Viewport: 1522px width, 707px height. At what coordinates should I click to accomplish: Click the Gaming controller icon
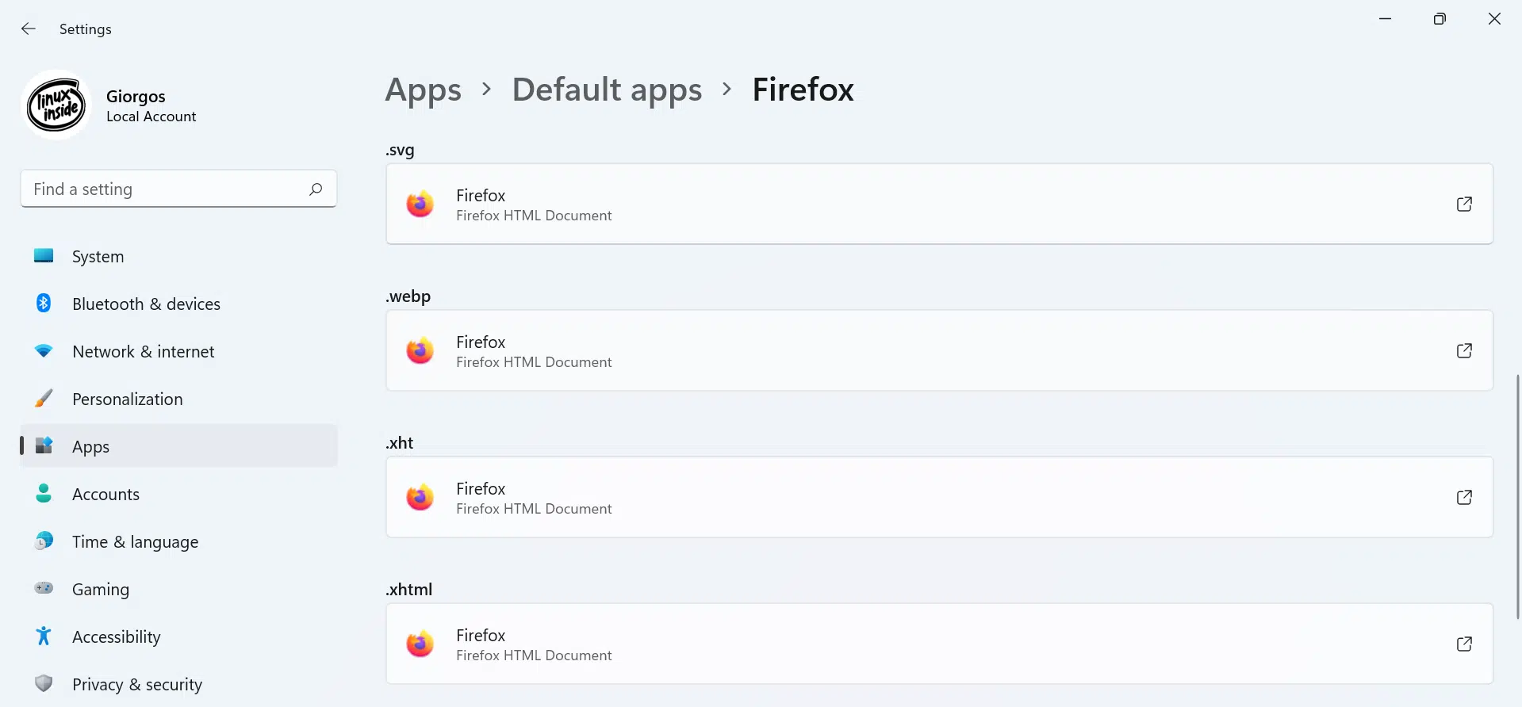tap(44, 588)
